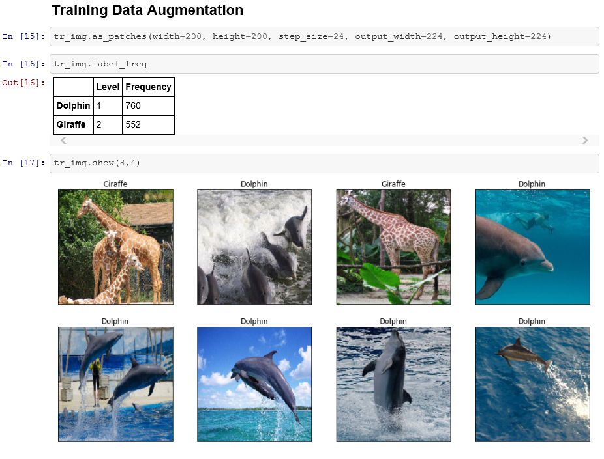Click the In [16] prompt label
Image resolution: width=604 pixels, height=459 pixels.
click(23, 64)
